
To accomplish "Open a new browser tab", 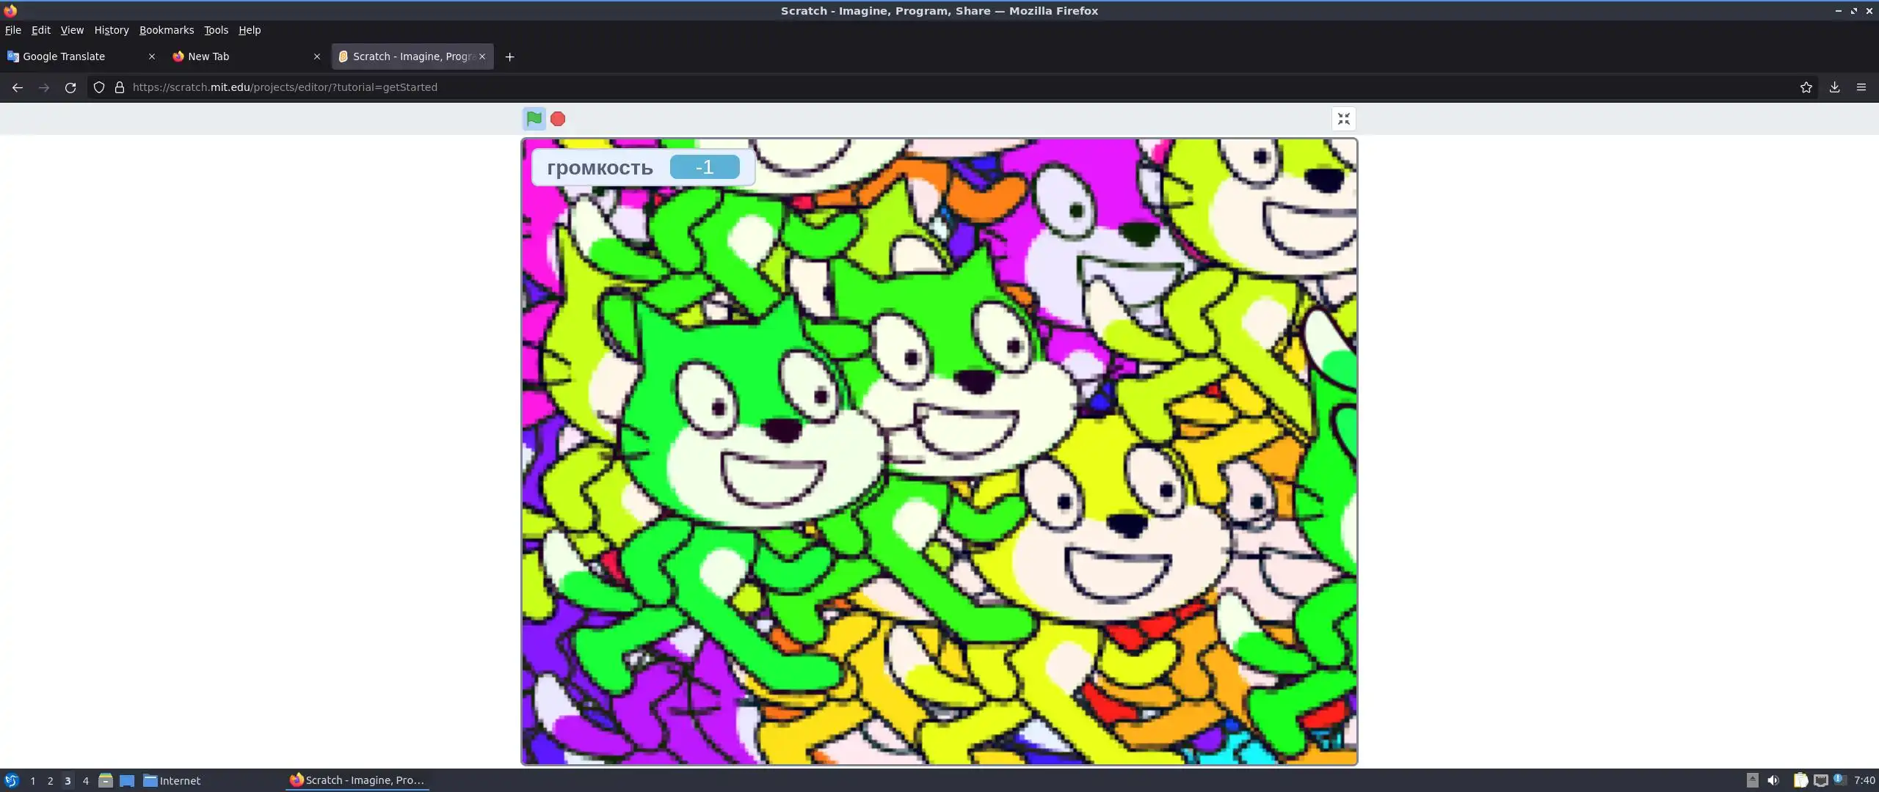I will click(x=509, y=56).
